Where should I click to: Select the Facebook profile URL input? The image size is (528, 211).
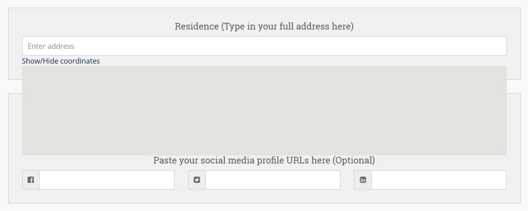pos(107,180)
